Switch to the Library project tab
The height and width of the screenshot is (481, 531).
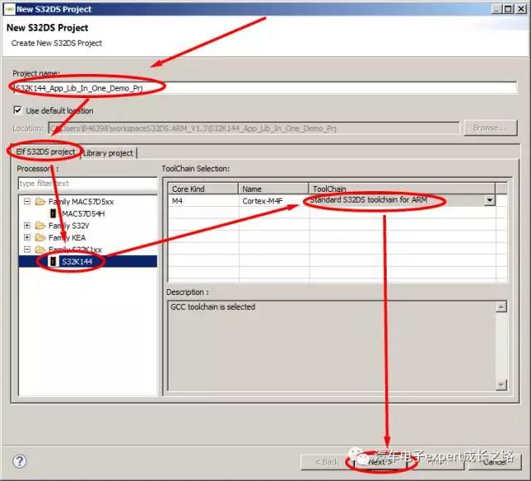tap(108, 153)
